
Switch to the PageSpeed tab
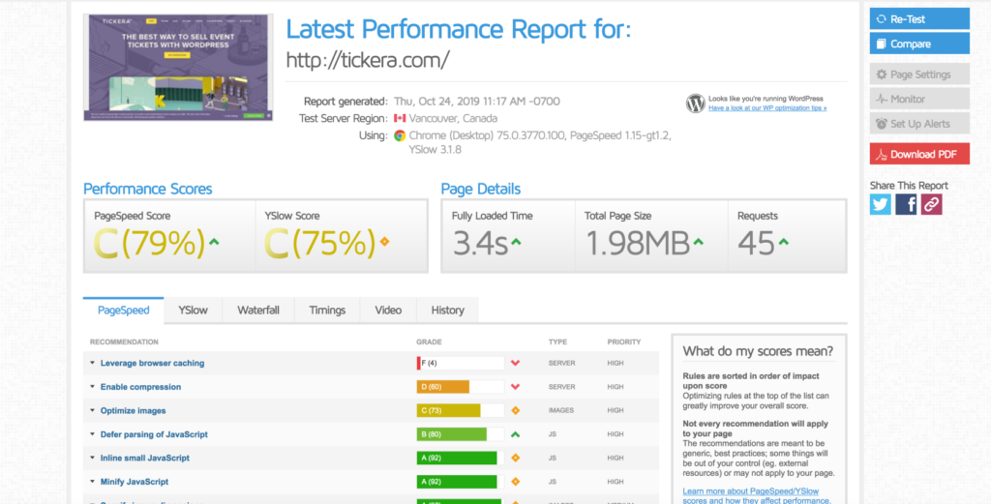[x=123, y=311]
